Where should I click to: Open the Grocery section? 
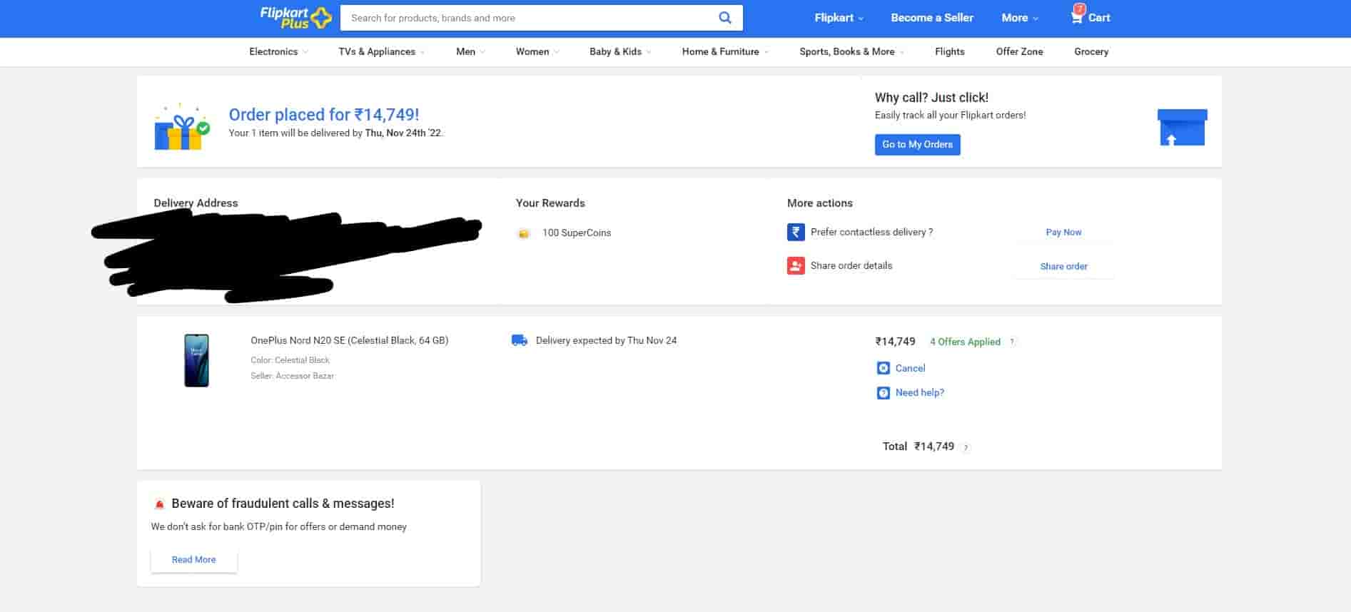[x=1091, y=52]
